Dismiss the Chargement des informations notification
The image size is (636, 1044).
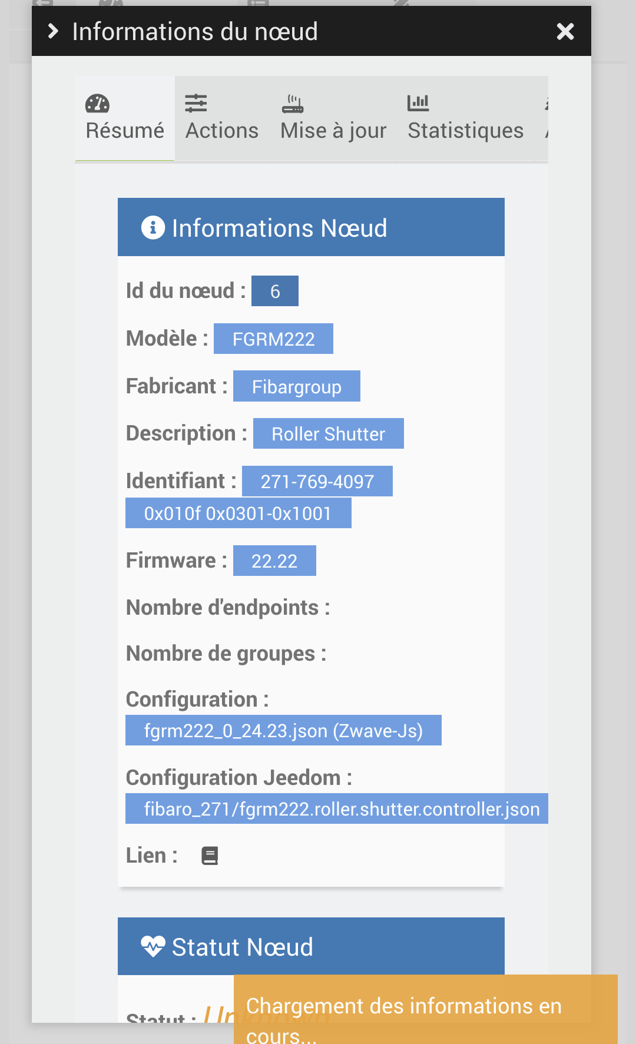(425, 1009)
